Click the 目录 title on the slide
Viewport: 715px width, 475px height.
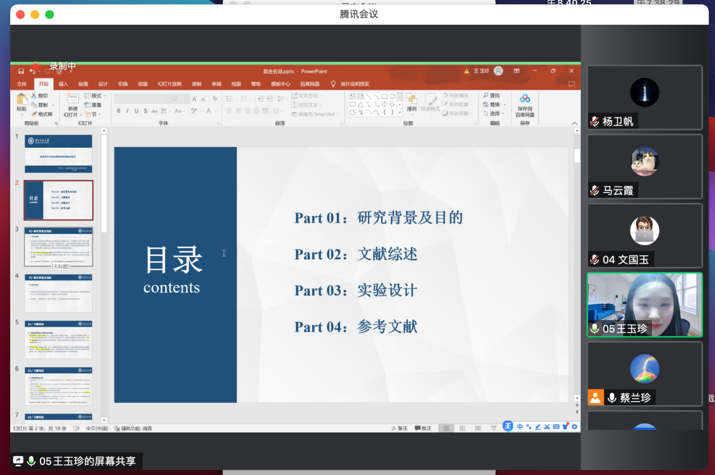click(173, 260)
